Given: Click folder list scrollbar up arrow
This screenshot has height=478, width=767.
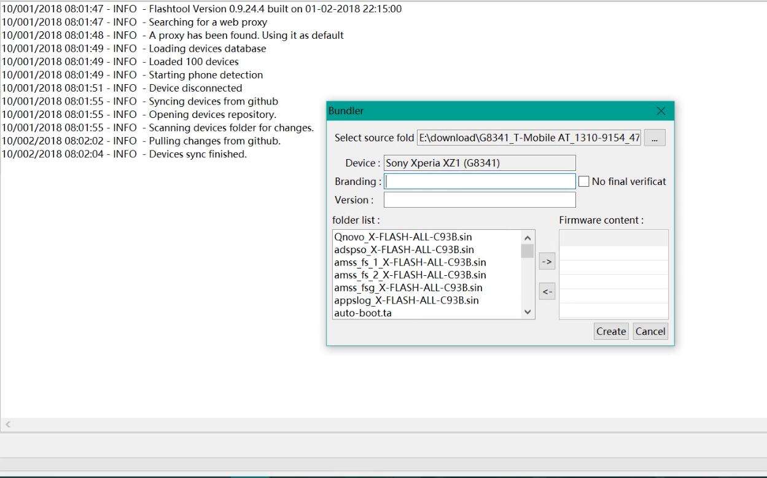Looking at the screenshot, I should [x=528, y=237].
